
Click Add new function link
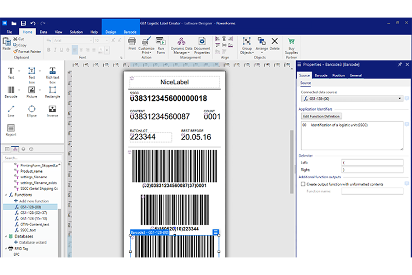click(34, 201)
